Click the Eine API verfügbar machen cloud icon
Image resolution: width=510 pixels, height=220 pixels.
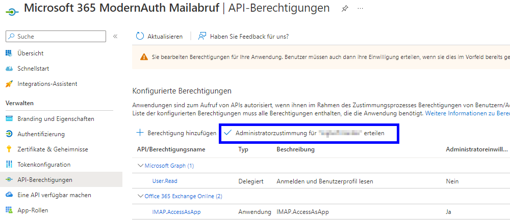9,195
